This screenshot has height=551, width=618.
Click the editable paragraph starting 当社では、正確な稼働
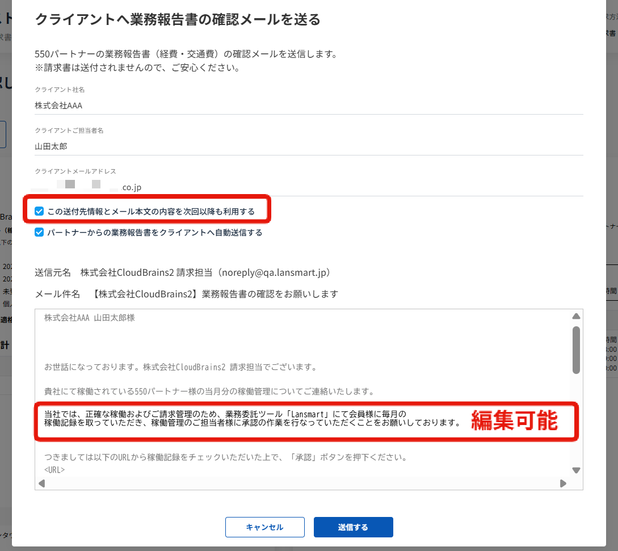[x=252, y=418]
